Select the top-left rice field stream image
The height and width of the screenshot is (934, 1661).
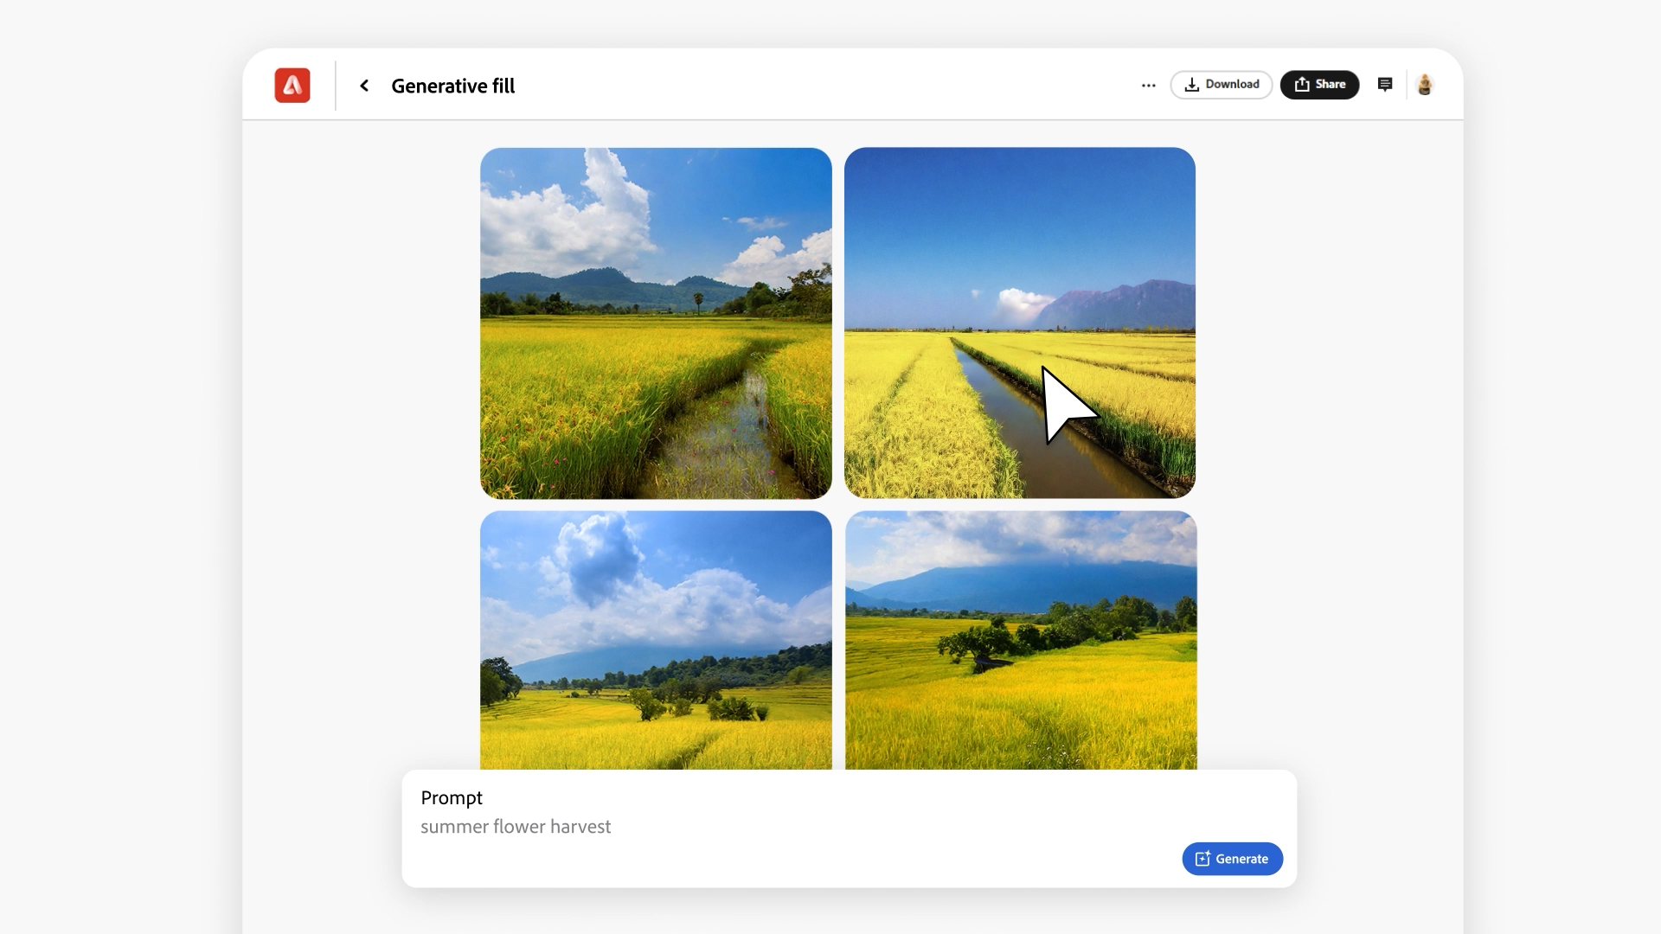point(656,323)
